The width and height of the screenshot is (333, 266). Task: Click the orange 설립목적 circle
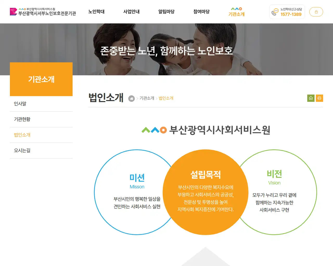coord(206,192)
